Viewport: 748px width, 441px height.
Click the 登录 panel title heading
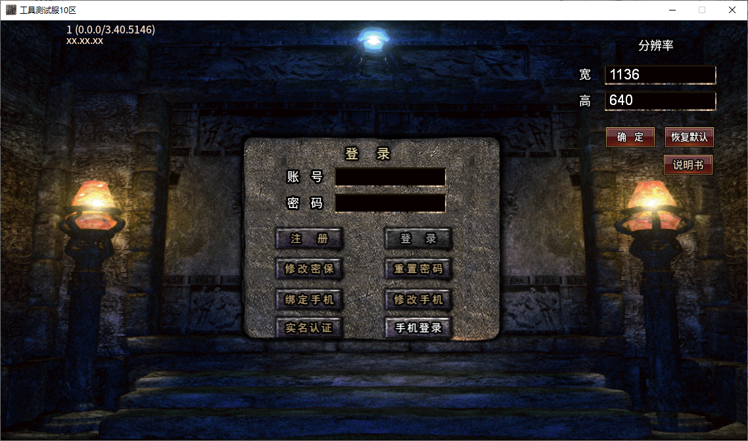tap(368, 154)
